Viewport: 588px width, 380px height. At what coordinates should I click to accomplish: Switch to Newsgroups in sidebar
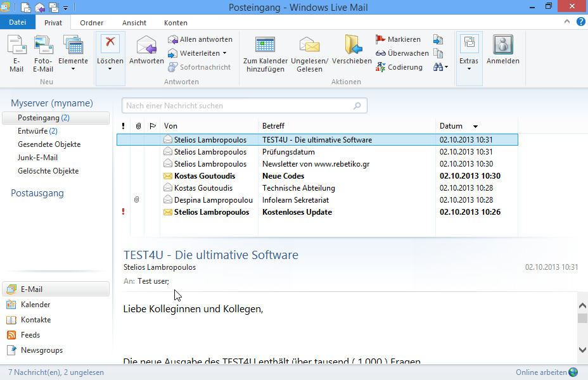click(34, 350)
